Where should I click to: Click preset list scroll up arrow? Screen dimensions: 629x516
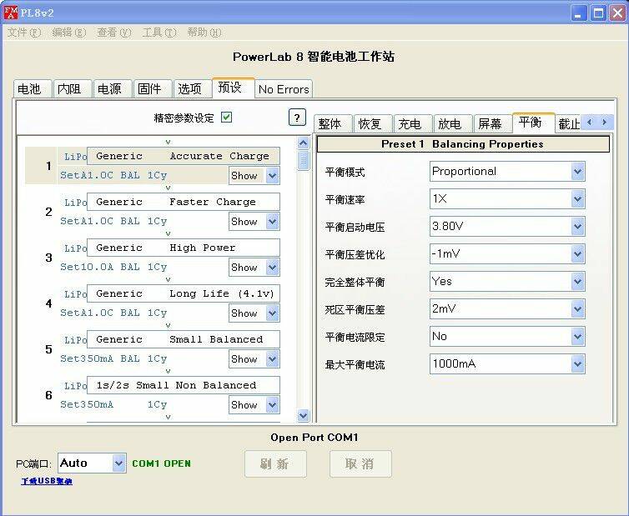tap(304, 143)
